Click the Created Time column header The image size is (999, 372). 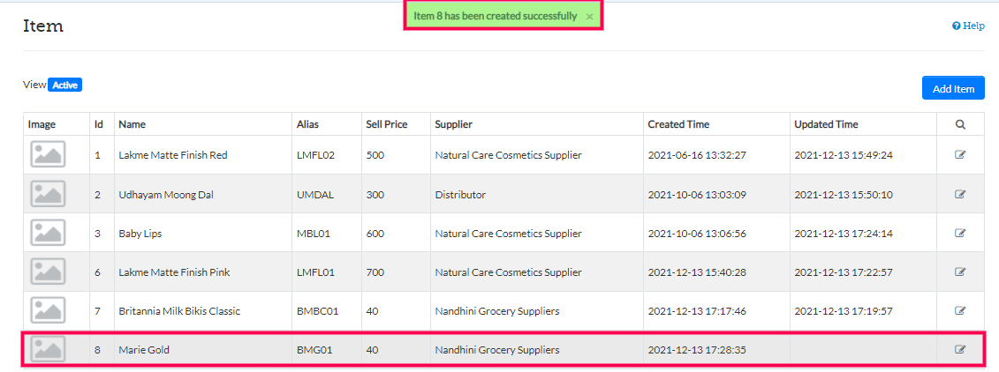click(x=677, y=124)
